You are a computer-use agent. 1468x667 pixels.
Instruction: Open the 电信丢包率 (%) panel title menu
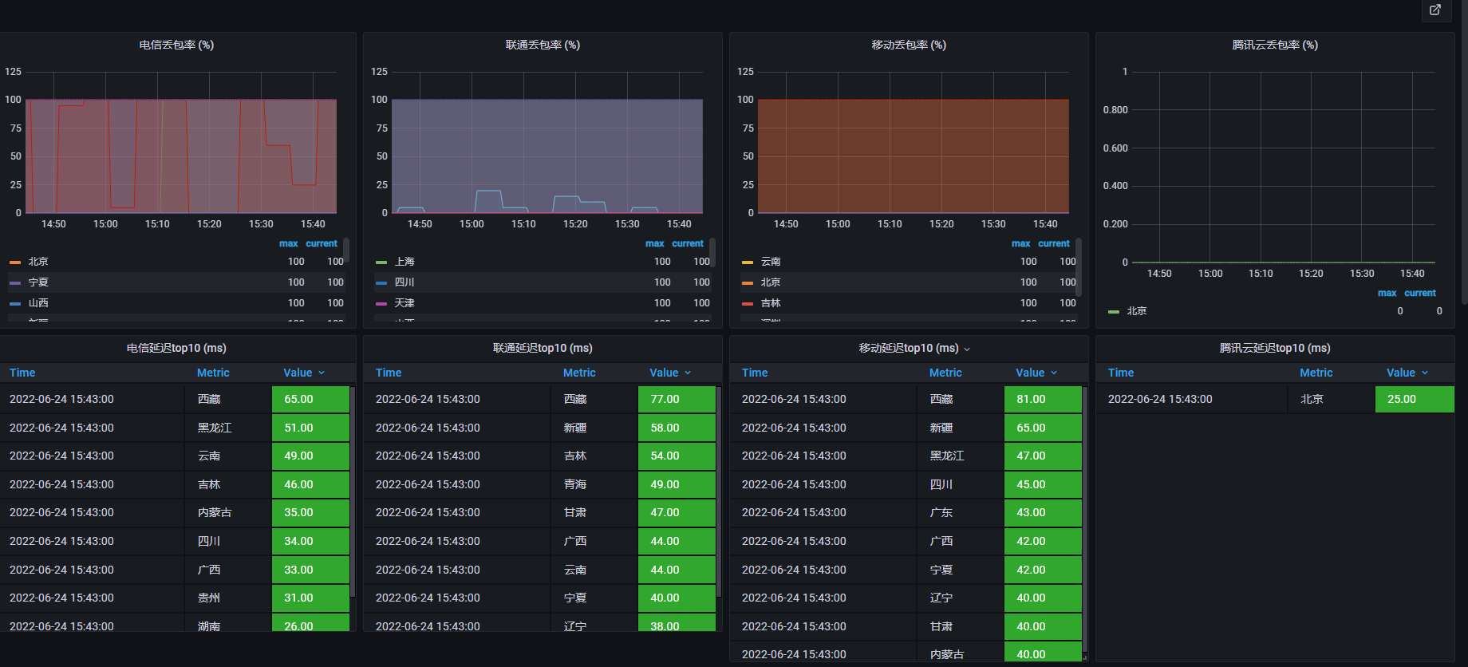176,45
